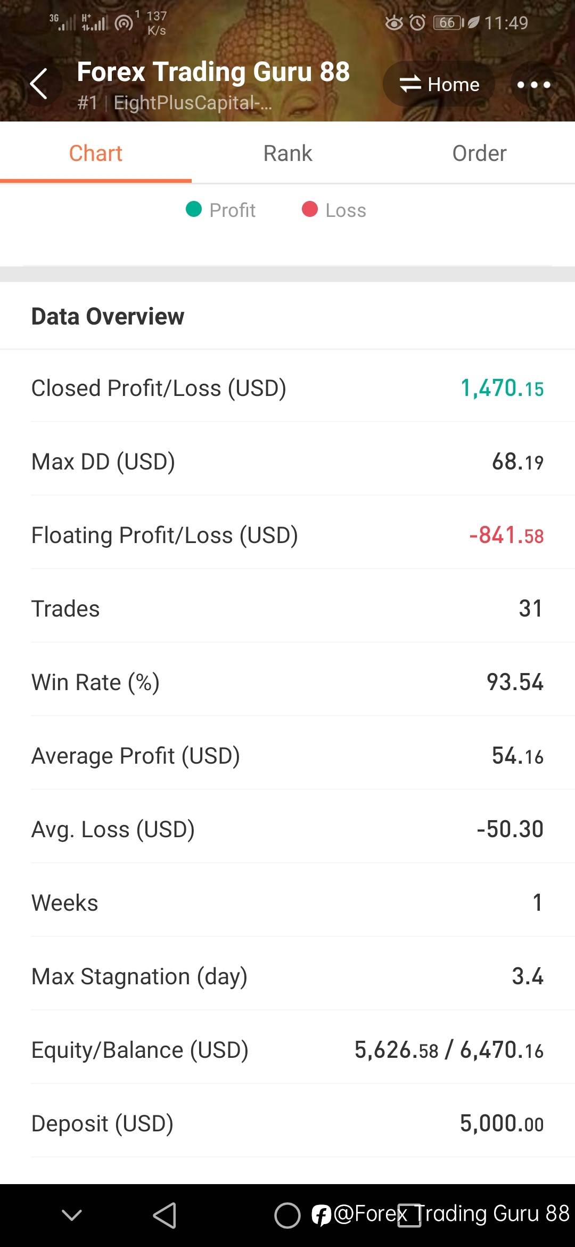
Task: Tap the Closed Profit/Loss value 1,470.15
Action: (x=502, y=388)
